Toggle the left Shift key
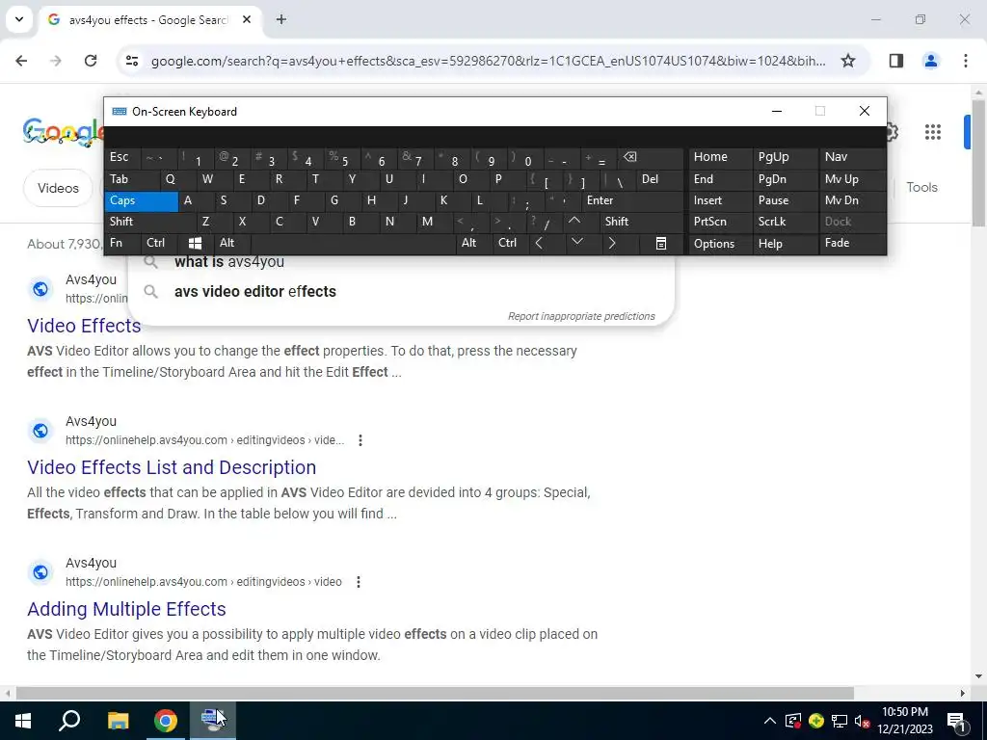Screen dimensions: 987x740 pyautogui.click(x=149, y=222)
